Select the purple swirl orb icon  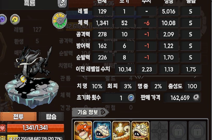(x=3, y=19)
